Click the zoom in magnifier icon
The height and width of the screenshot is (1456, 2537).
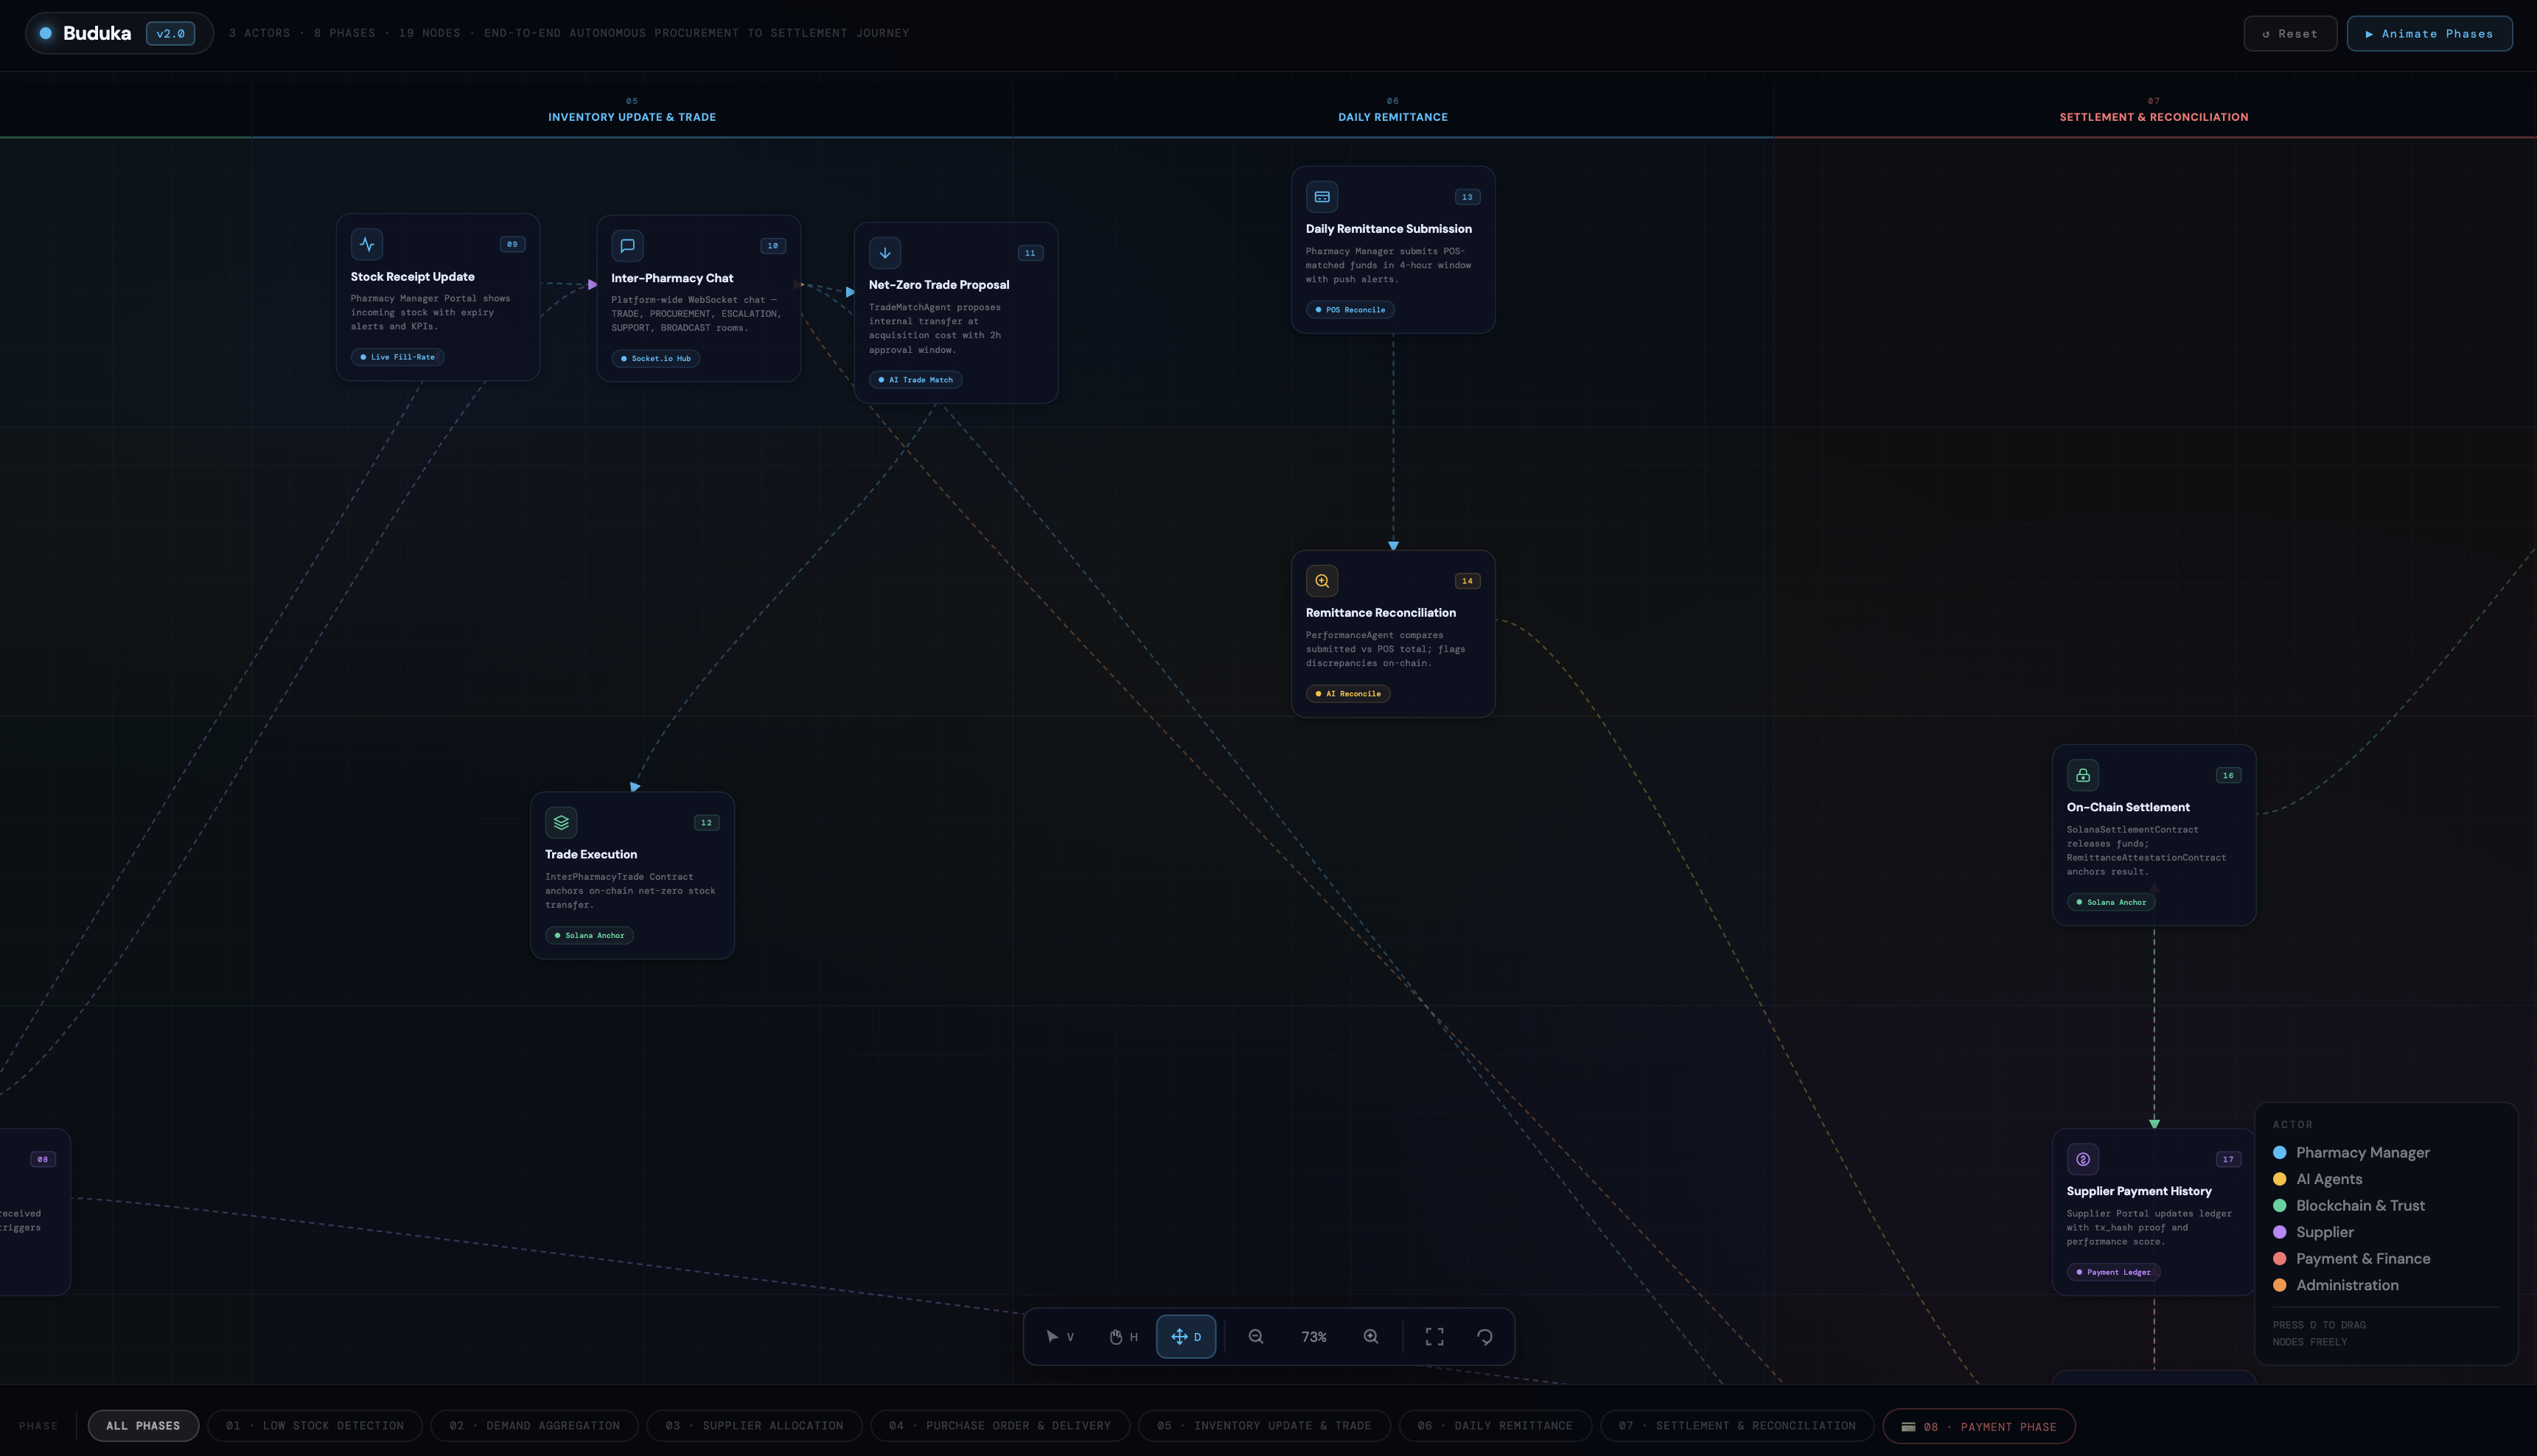tap(1371, 1336)
